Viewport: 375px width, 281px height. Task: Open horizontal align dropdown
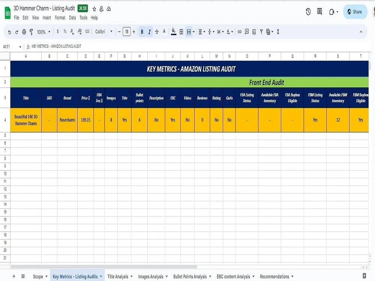[x=202, y=32]
